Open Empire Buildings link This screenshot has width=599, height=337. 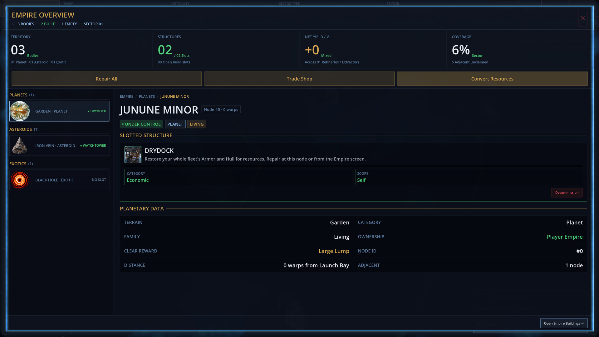click(564, 323)
